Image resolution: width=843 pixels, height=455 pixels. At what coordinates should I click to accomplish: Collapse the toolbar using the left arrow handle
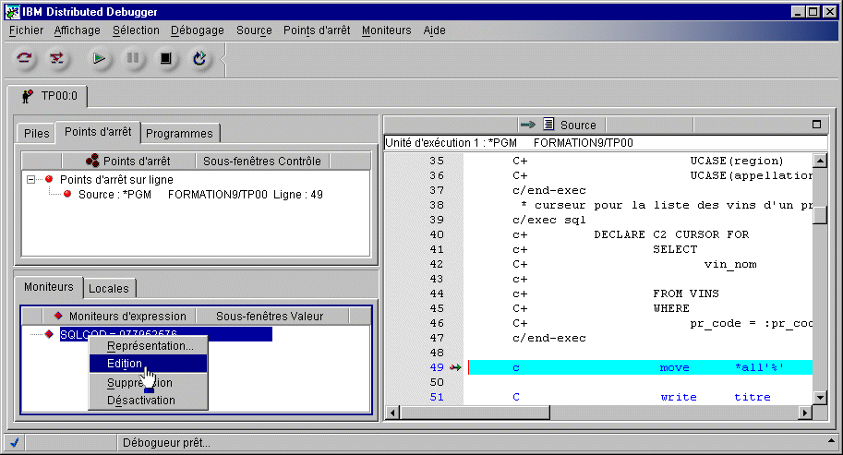[x=223, y=60]
